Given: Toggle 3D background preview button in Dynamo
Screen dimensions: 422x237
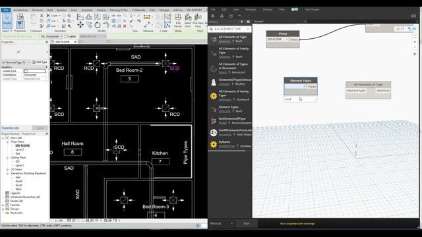Looking at the screenshot, I should (400, 29).
